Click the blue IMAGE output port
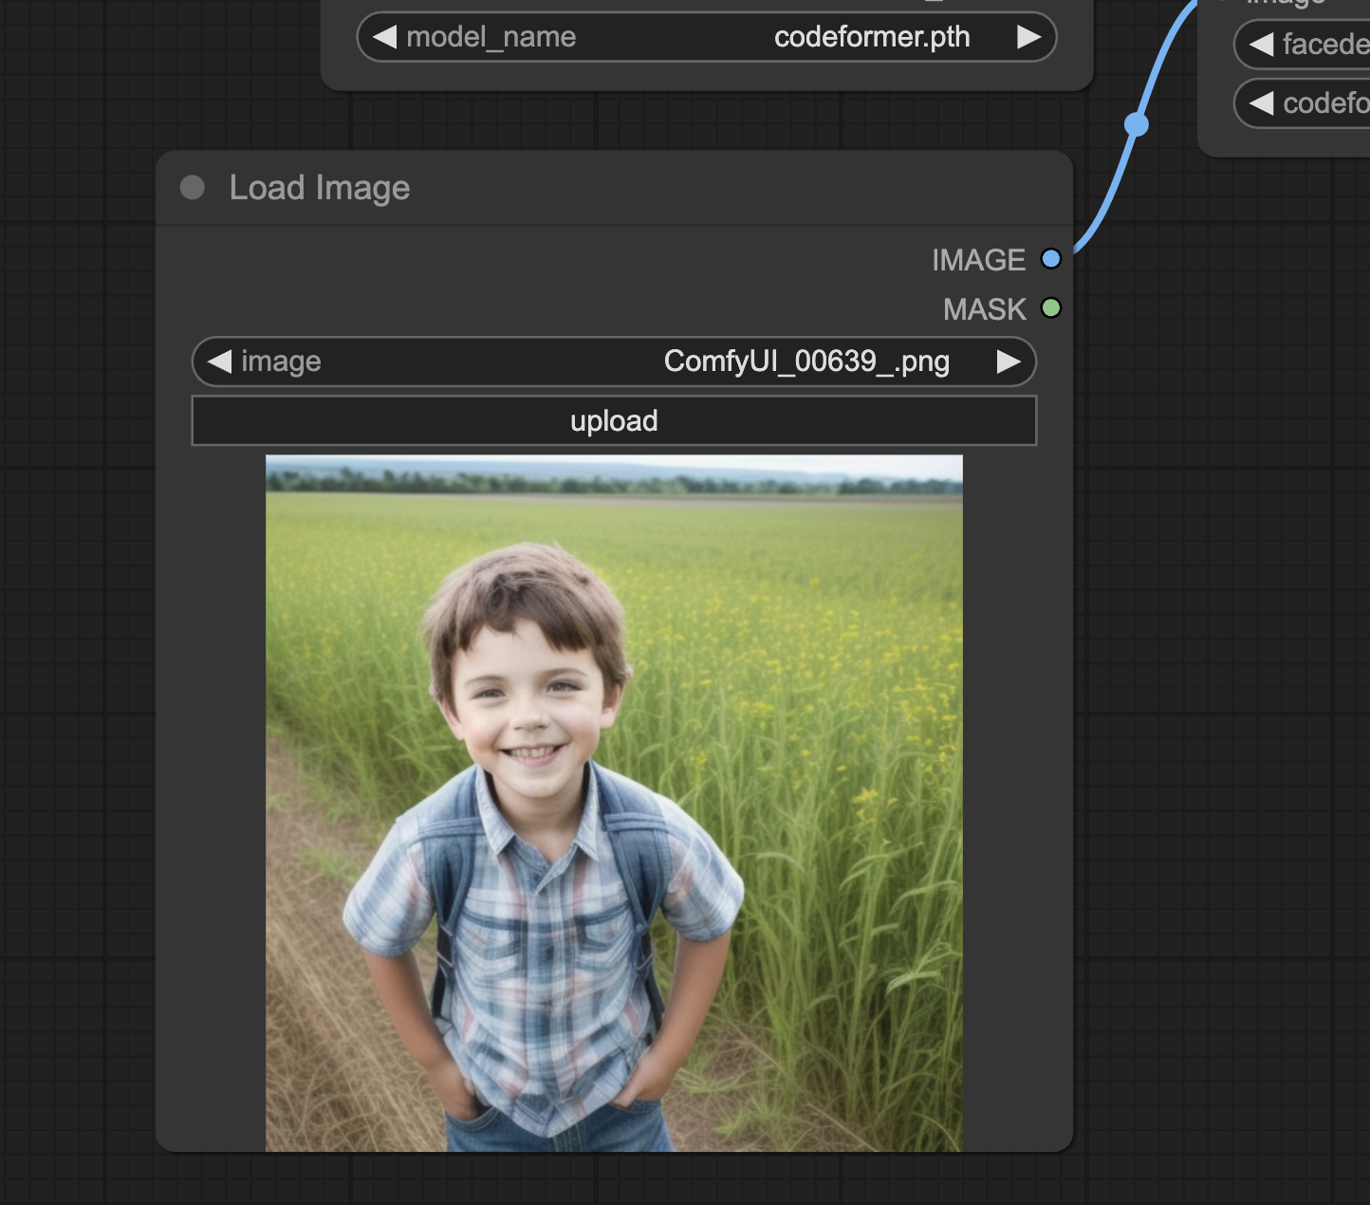 point(1050,259)
